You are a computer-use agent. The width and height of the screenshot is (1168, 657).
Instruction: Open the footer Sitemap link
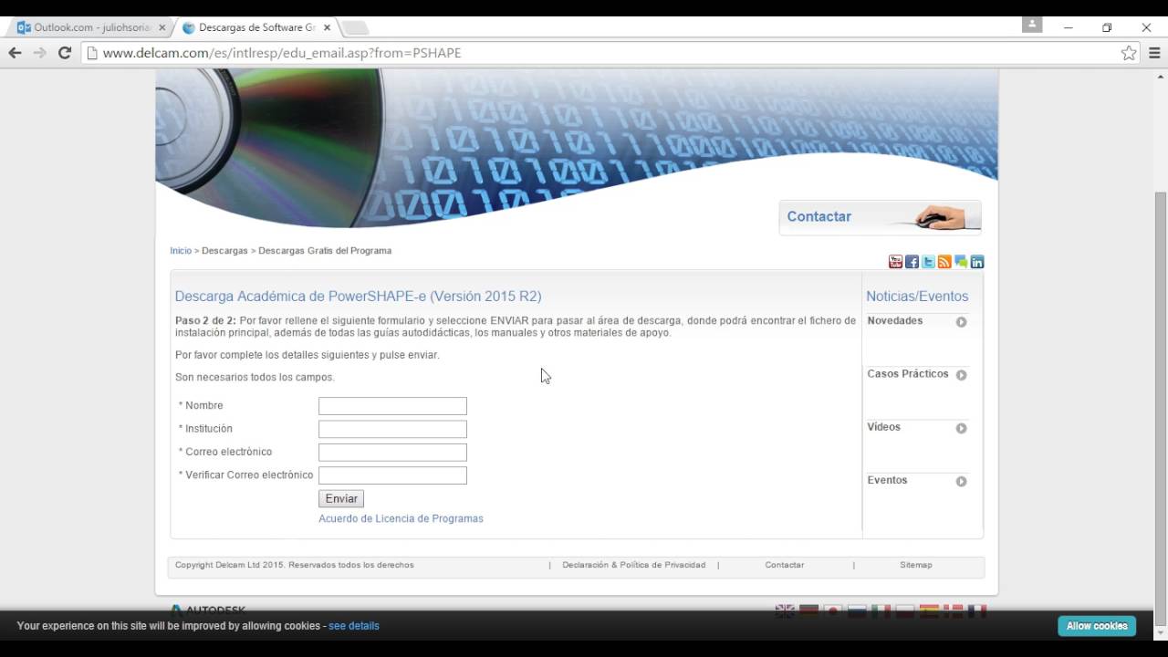coord(916,565)
